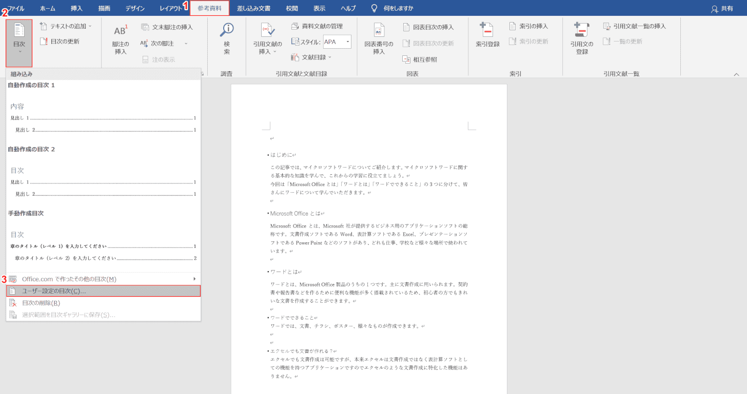Click 図表目次の挿入 button
Screen dimensions: 747x394
click(428, 27)
